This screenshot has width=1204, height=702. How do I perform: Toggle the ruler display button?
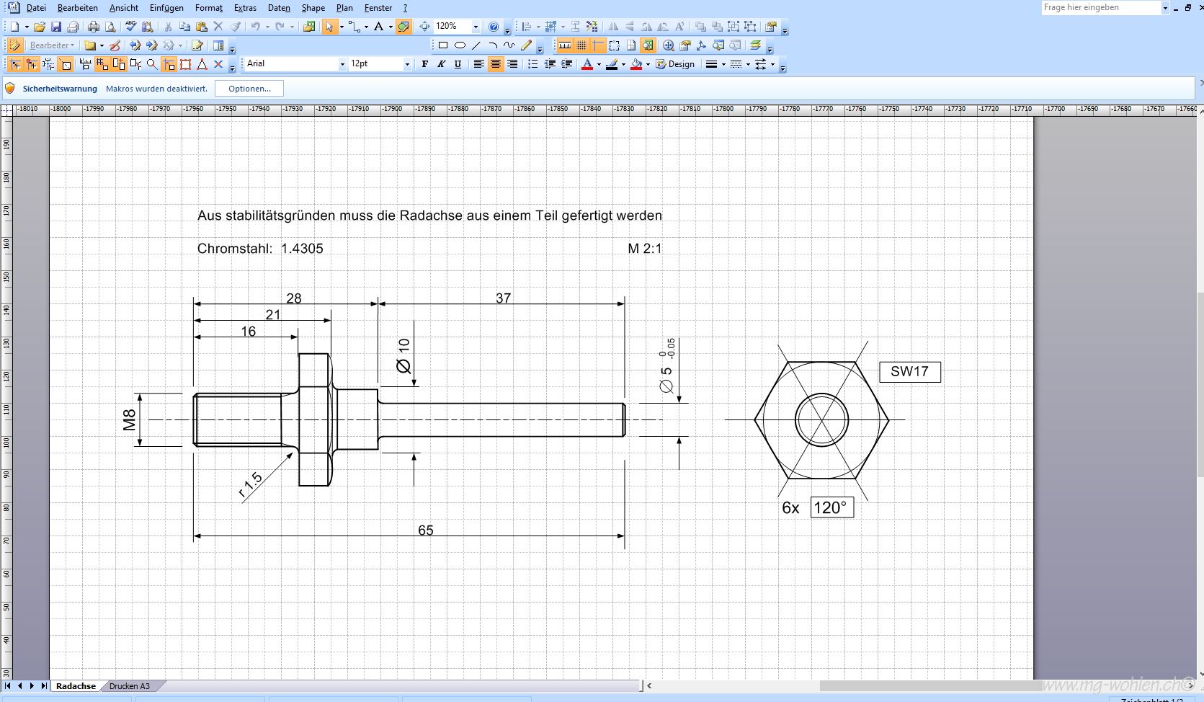[x=565, y=45]
